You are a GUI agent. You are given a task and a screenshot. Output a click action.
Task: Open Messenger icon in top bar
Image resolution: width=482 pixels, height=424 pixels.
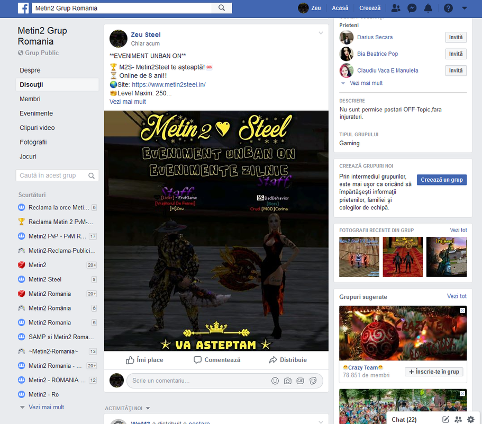(x=412, y=8)
